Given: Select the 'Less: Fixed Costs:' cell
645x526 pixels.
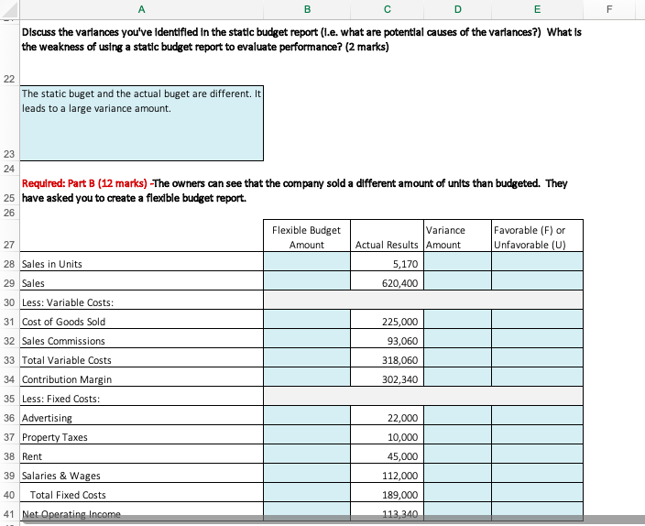Looking at the screenshot, I should coord(141,396).
